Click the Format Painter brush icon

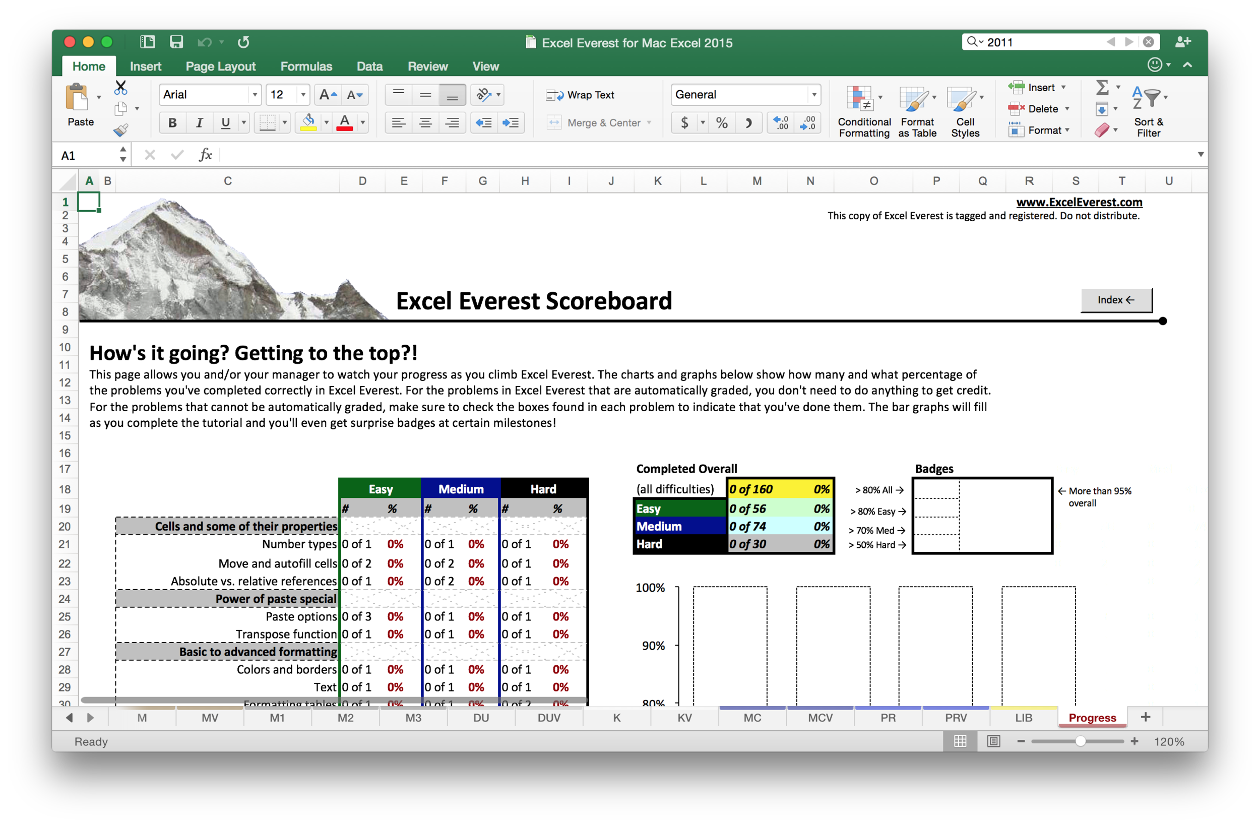coord(120,130)
